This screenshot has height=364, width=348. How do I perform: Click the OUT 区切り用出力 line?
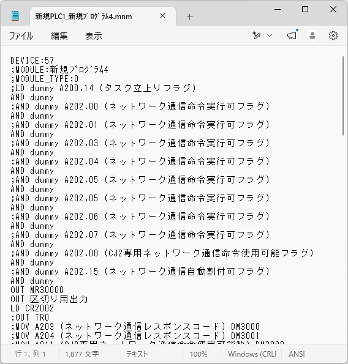pyautogui.click(x=49, y=299)
